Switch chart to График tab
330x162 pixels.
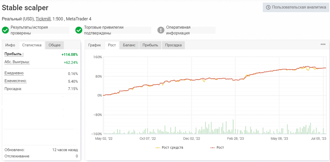pos(95,45)
